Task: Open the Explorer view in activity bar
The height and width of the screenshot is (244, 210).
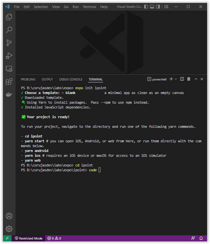Action: coord(9,17)
